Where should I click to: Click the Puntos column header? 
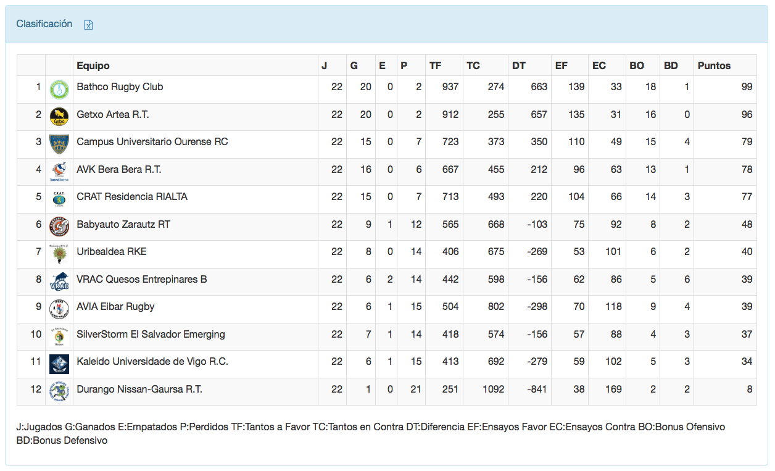(714, 65)
